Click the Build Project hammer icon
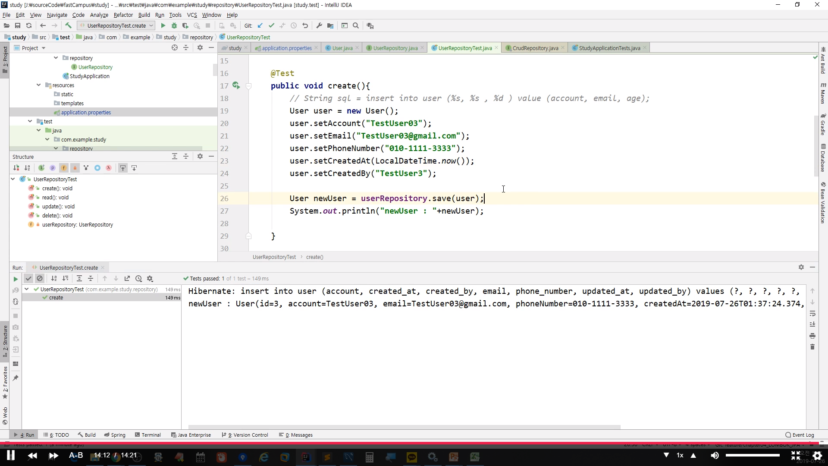Viewport: 828px width, 466px height. pos(68,25)
